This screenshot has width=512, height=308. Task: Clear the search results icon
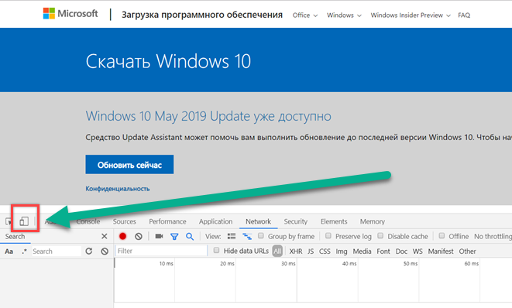tap(105, 252)
